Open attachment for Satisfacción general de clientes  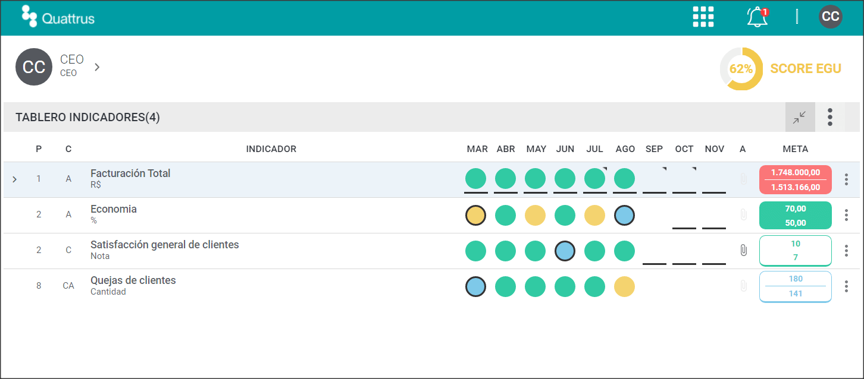click(x=743, y=250)
